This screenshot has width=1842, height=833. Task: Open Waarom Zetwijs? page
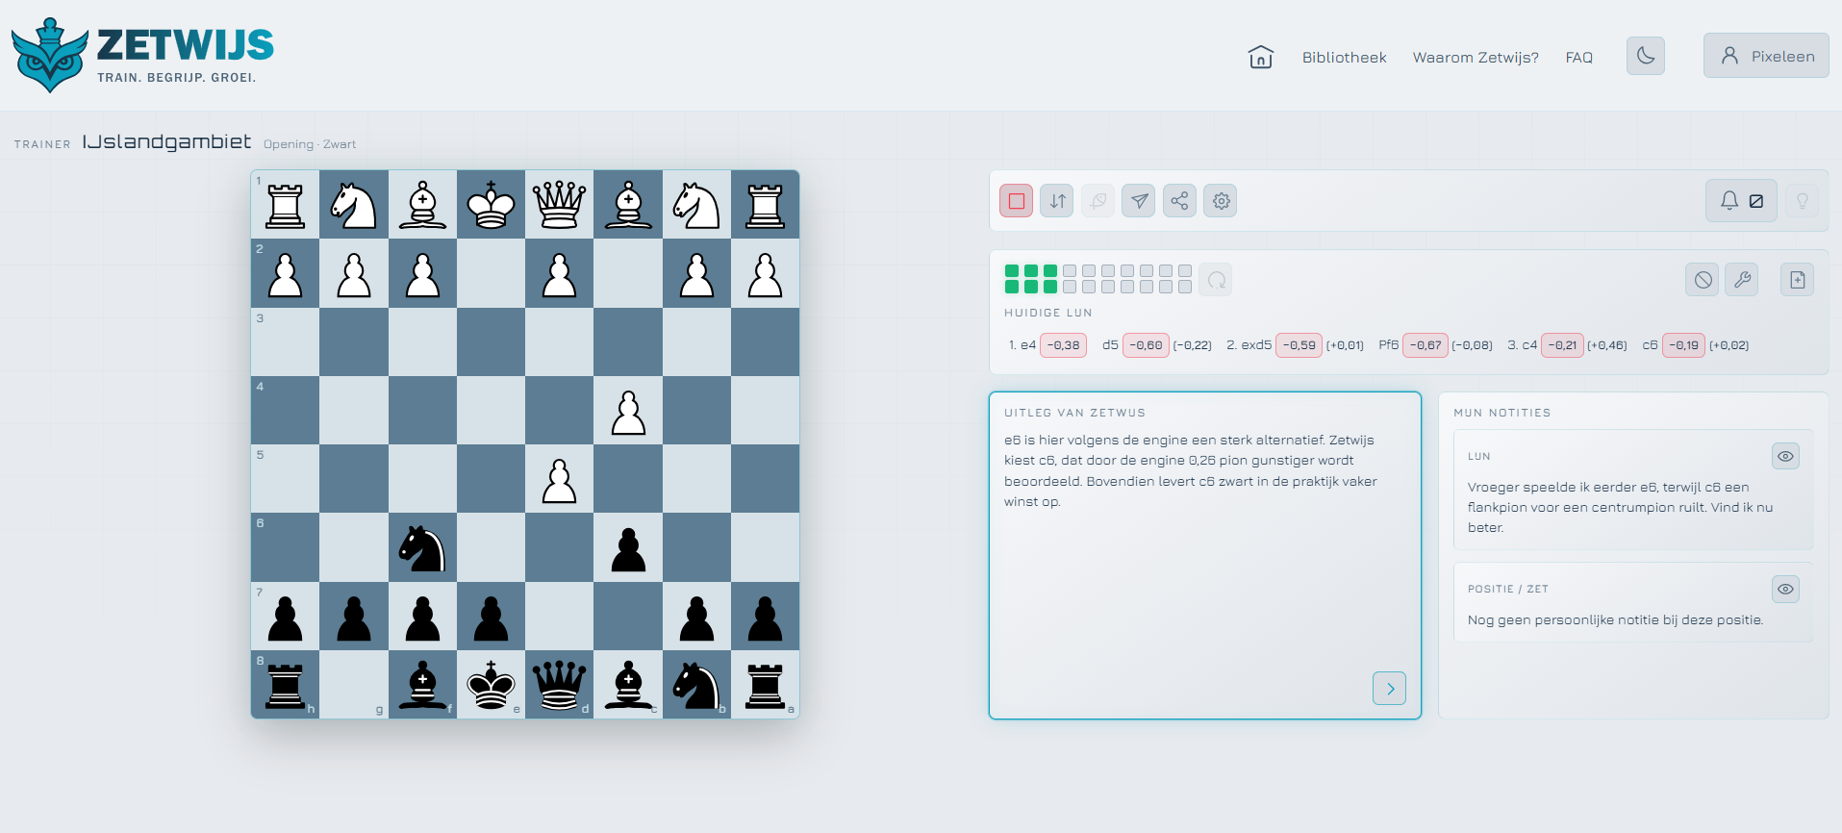click(1476, 57)
